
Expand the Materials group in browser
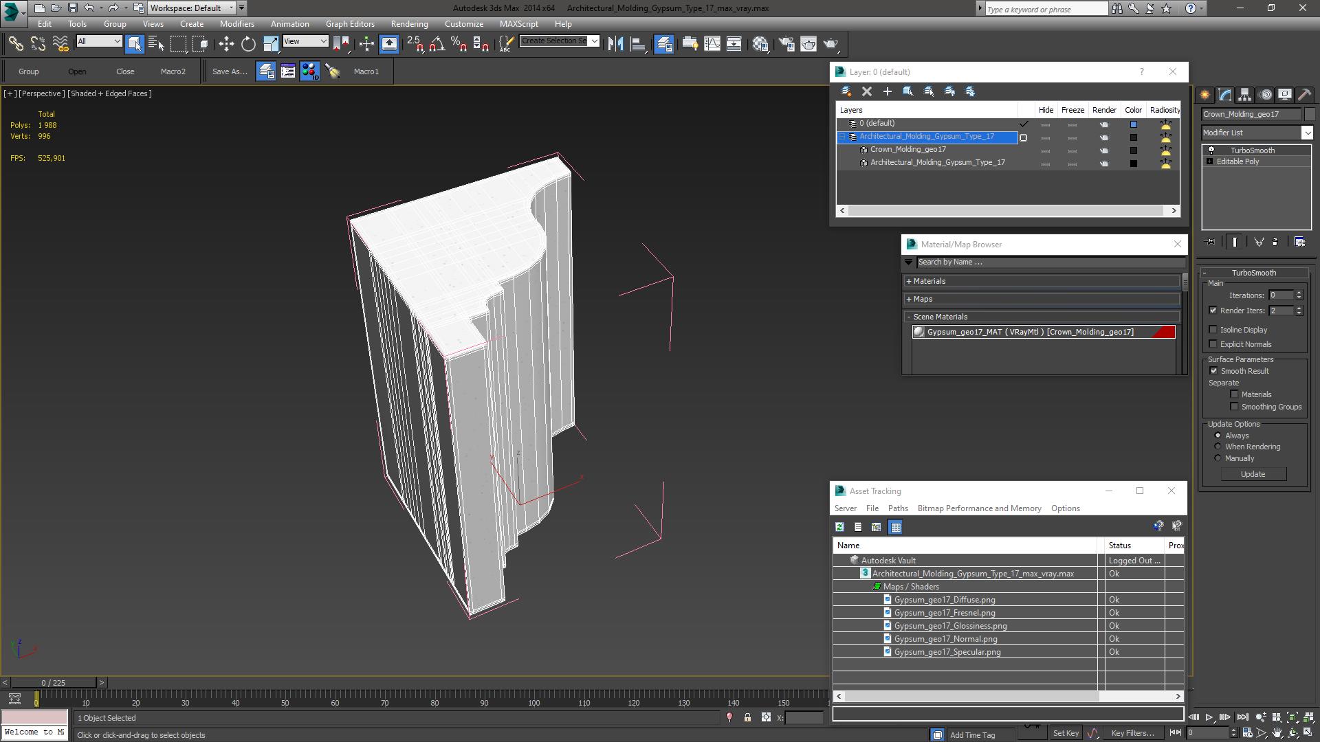[x=908, y=281]
